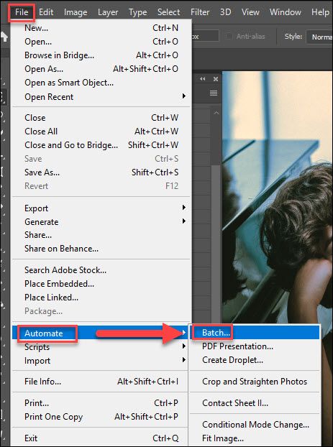Choose Place Embedded... entry
The image size is (333, 447).
pyautogui.click(x=101, y=284)
